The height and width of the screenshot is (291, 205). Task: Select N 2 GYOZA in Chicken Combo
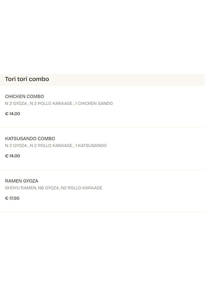16,103
